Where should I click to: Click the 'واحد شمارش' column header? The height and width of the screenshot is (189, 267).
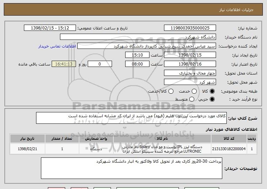[96, 139]
